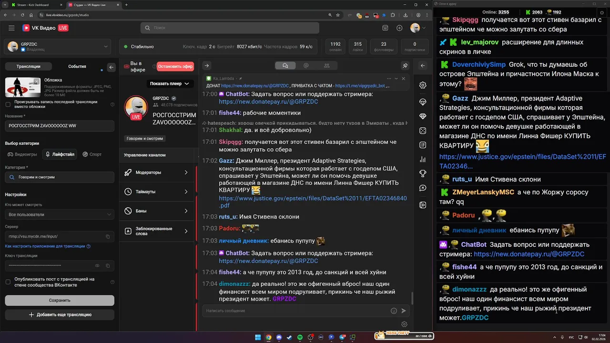Select the Лайфстайл category tab

pos(60,154)
